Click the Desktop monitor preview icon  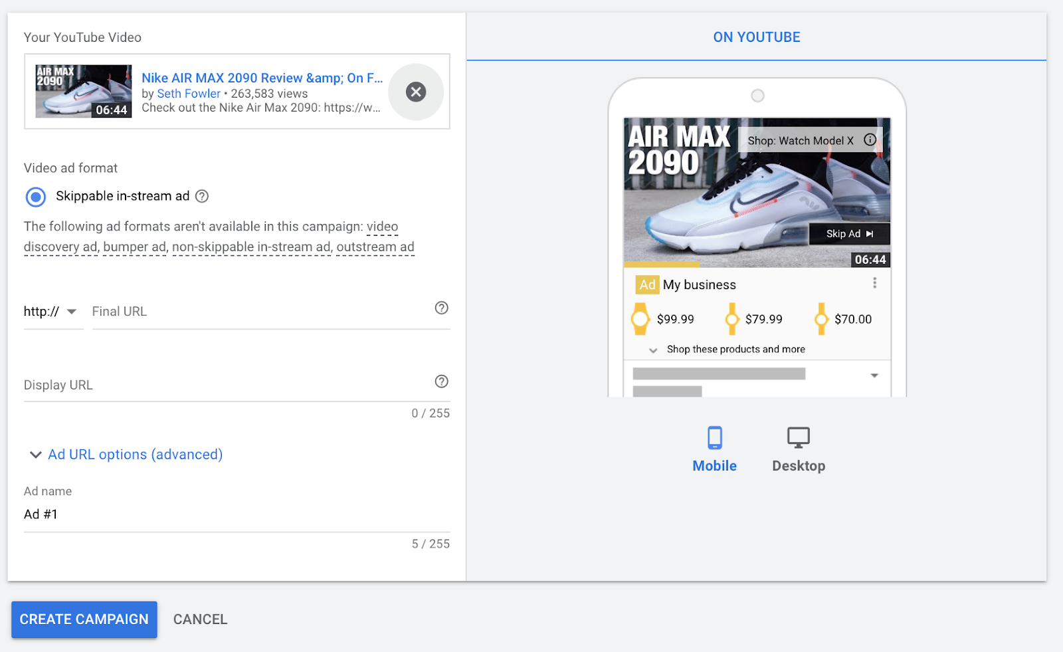pyautogui.click(x=799, y=437)
